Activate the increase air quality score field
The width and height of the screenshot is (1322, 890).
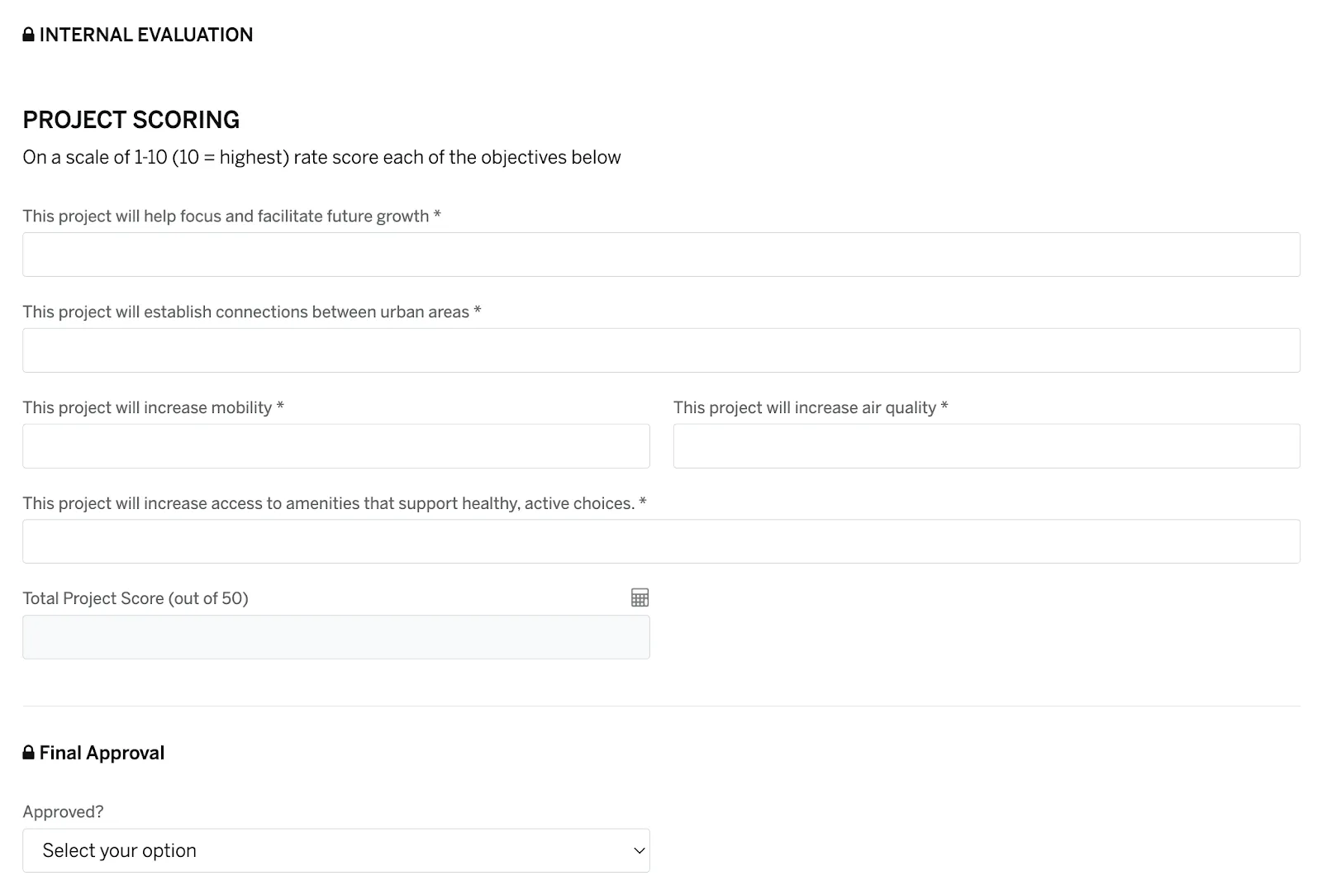pyautogui.click(x=987, y=446)
